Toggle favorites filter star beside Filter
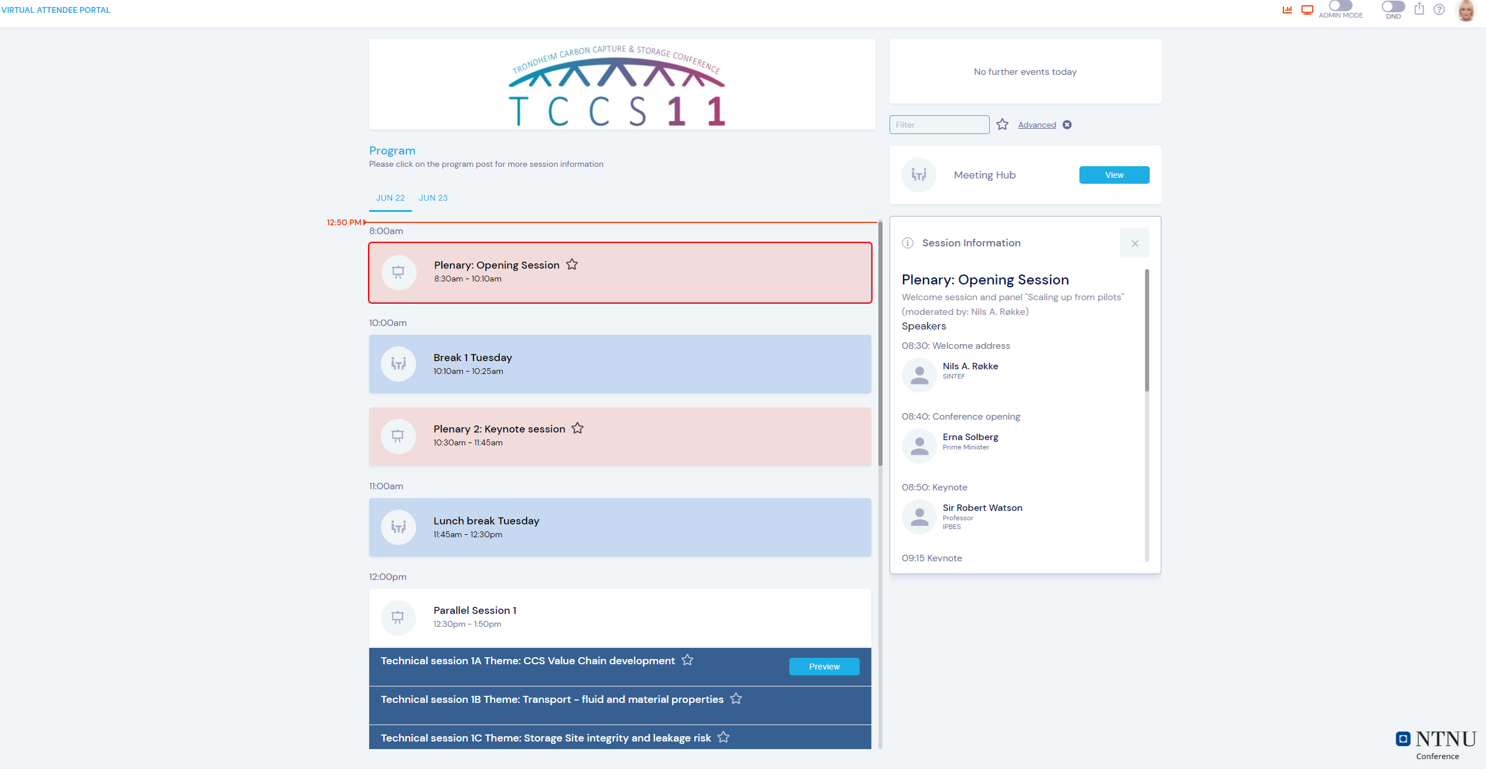 click(1003, 125)
